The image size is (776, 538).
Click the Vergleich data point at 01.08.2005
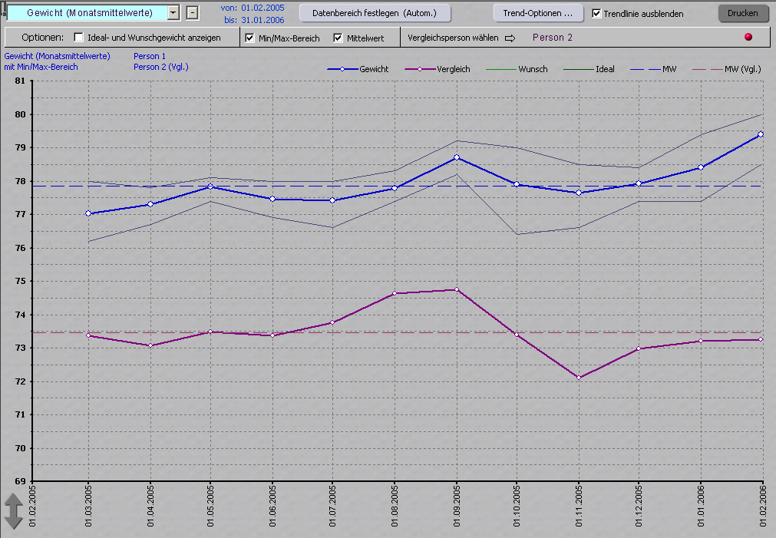pos(395,293)
